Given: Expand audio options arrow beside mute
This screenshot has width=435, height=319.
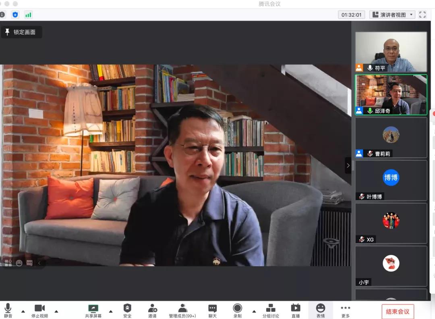Looking at the screenshot, I should (23, 311).
